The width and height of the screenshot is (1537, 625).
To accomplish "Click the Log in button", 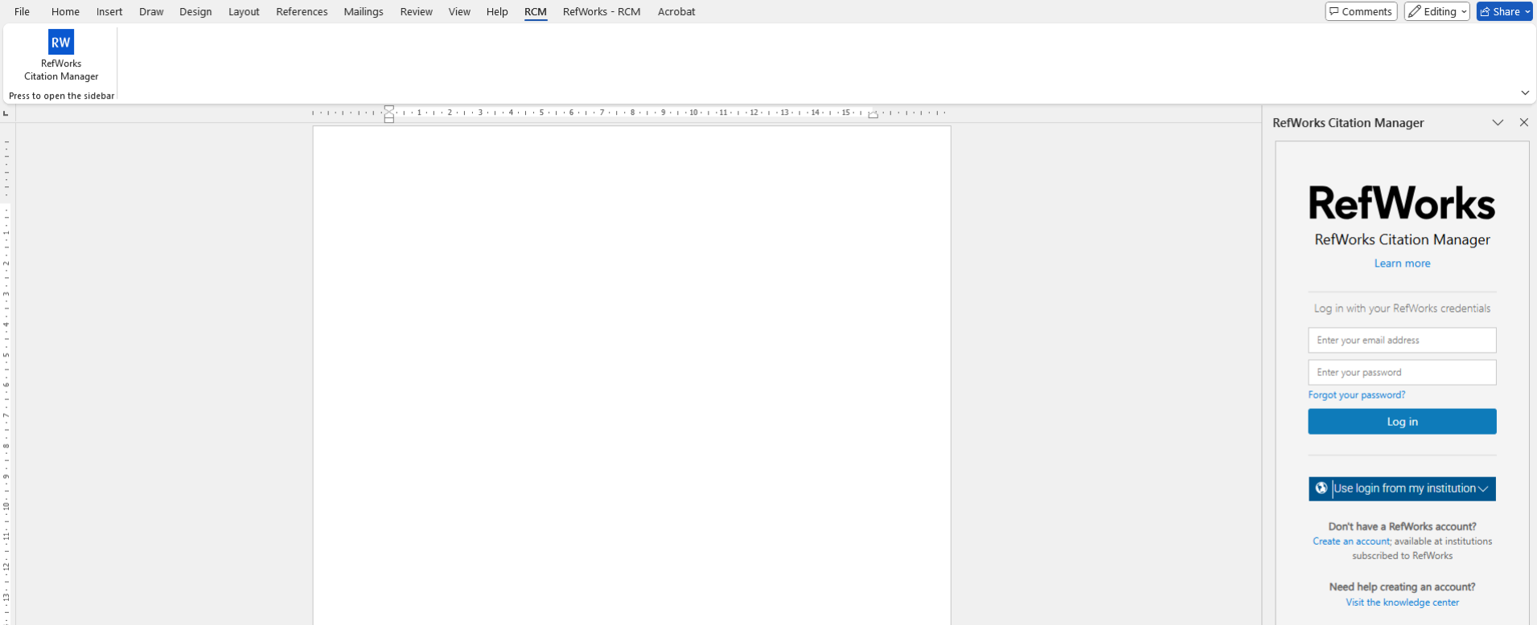I will click(x=1402, y=422).
